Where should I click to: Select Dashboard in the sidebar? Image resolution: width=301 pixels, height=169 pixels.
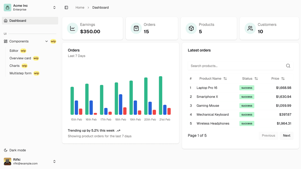(18, 21)
